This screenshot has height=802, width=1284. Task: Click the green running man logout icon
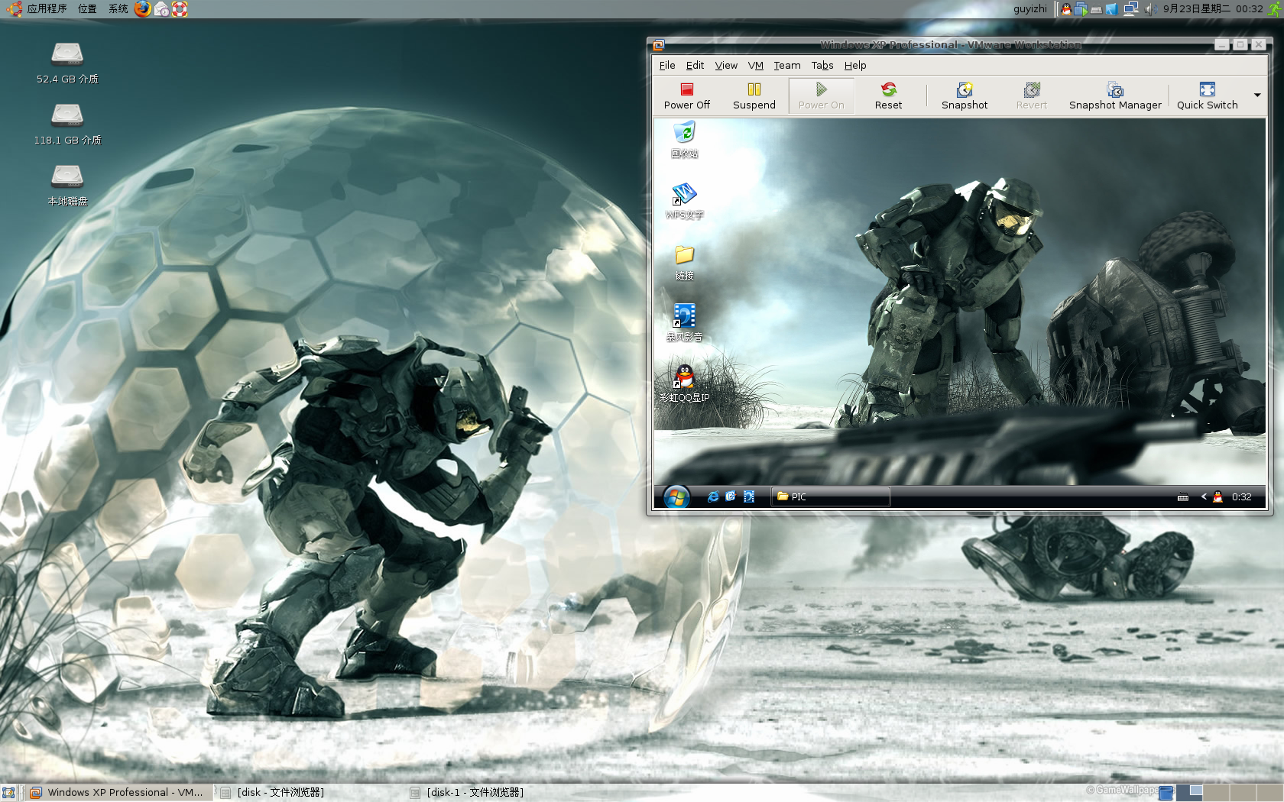[x=1275, y=9]
